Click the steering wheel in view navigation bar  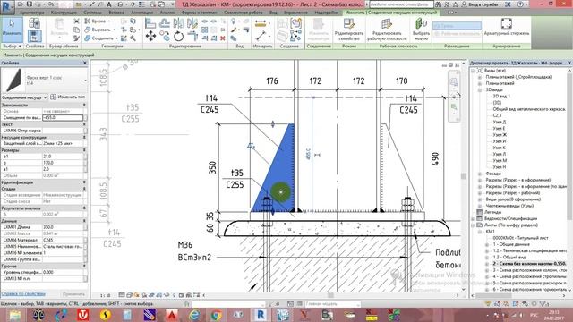(454, 81)
